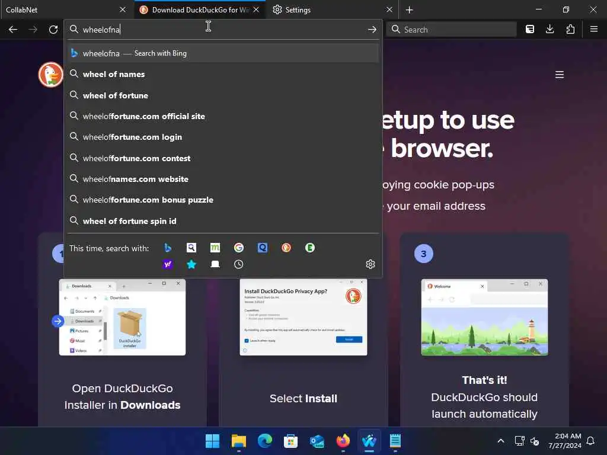Close the Settings tab
The height and width of the screenshot is (455, 607).
coord(389,9)
